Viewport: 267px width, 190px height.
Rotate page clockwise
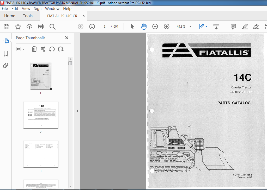click(x=61, y=49)
